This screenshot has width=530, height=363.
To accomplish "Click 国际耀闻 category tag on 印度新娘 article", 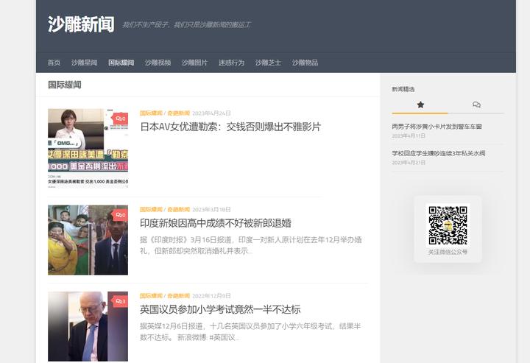I will pyautogui.click(x=151, y=210).
